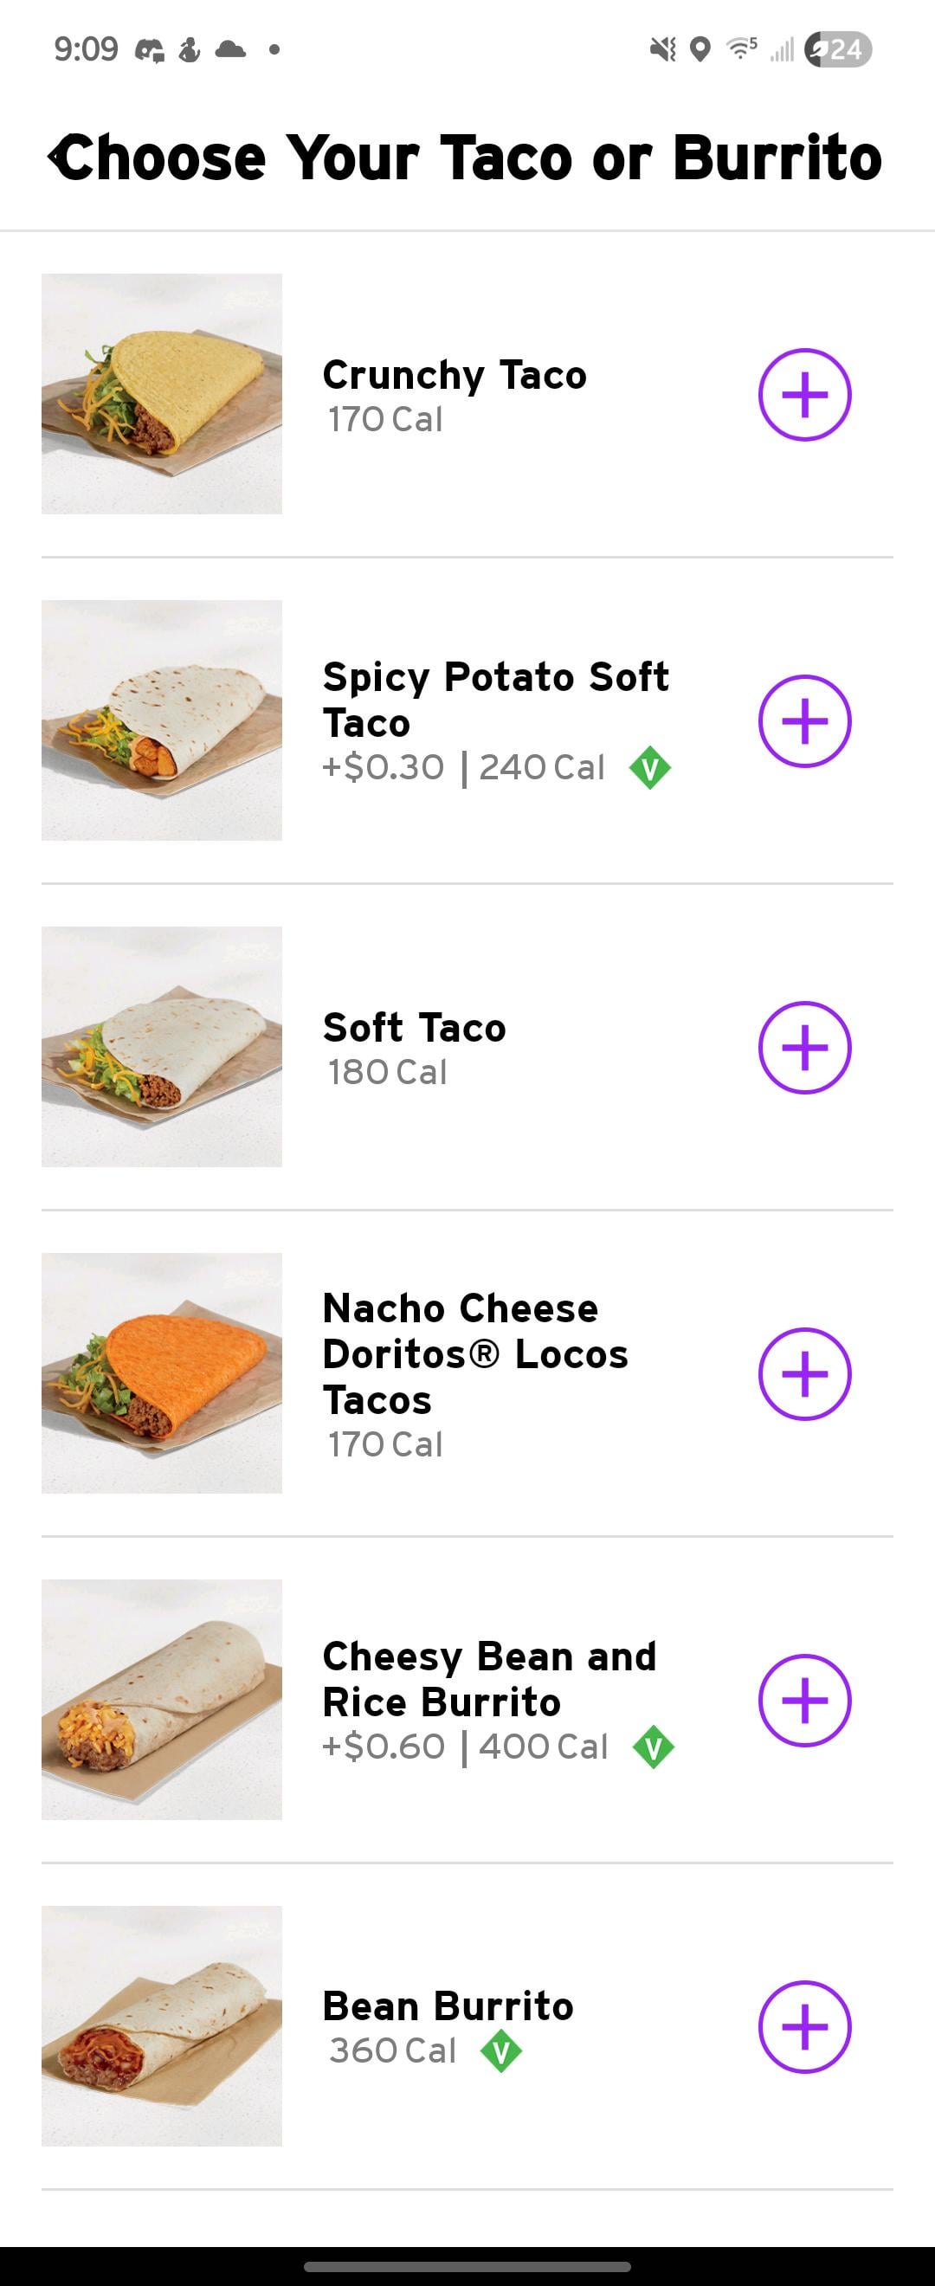This screenshot has height=2286, width=935.
Task: Add Spicy Potato Soft Taco
Action: pos(804,720)
